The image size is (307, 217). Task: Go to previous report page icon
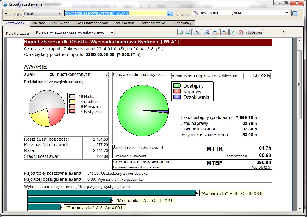(x=188, y=32)
